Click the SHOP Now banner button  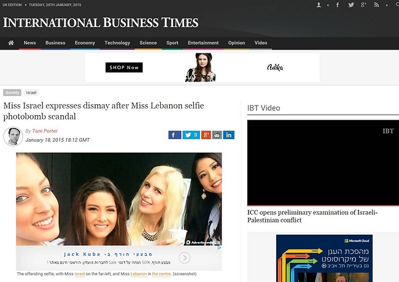[x=124, y=67]
